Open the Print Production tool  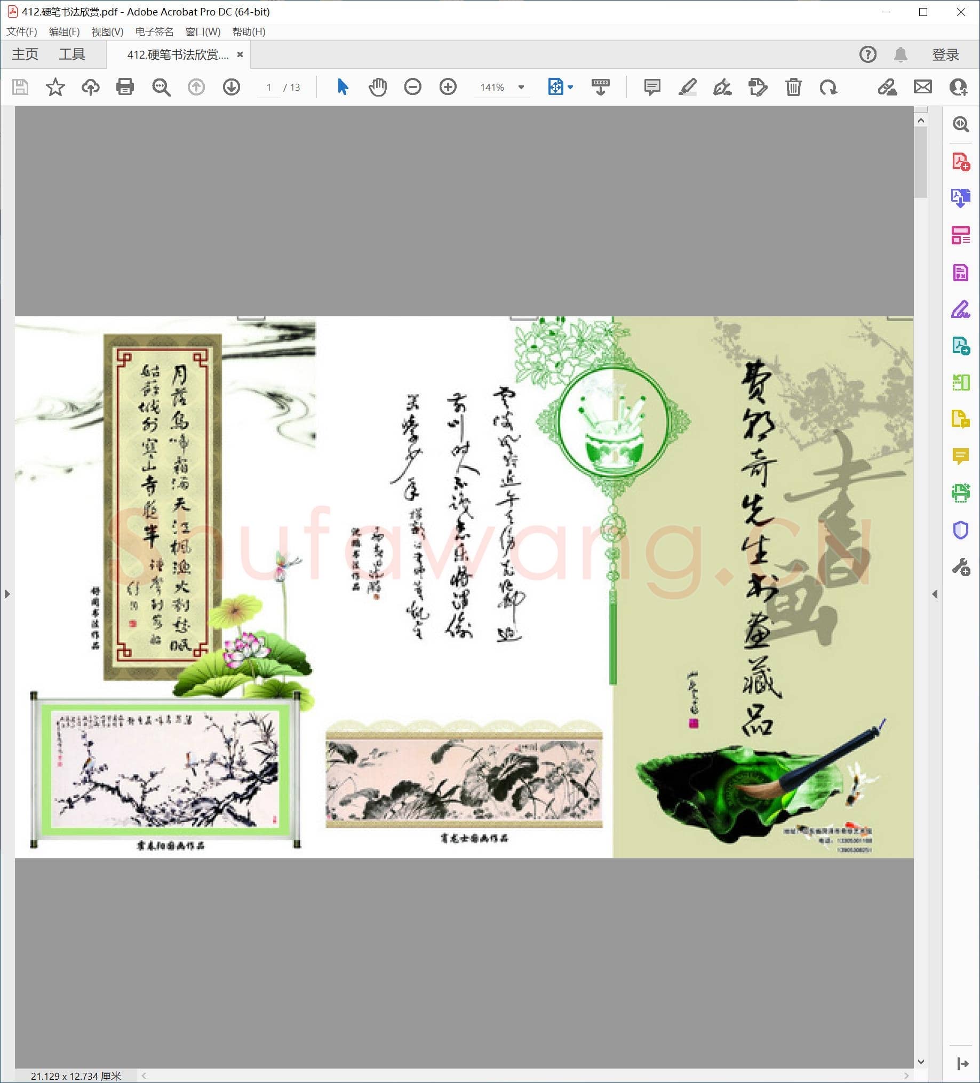pyautogui.click(x=962, y=494)
